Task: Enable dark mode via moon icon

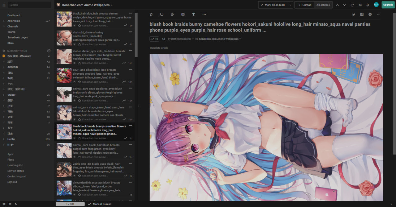Action: pos(16,204)
